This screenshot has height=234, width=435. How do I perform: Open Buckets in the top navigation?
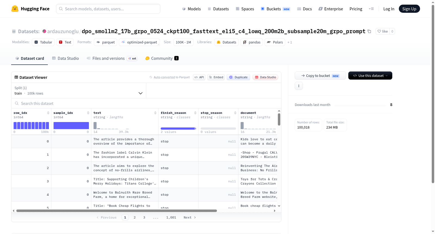tap(275, 9)
